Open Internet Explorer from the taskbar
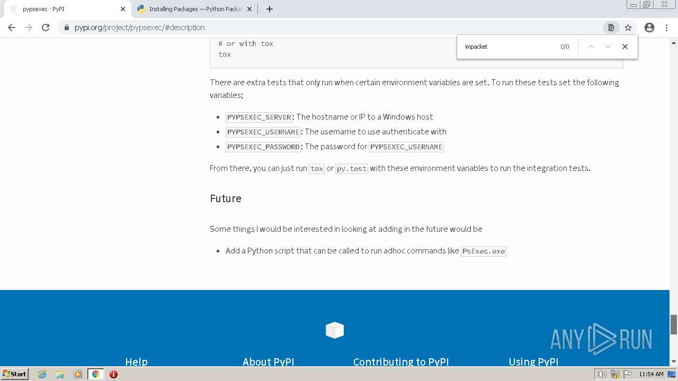The width and height of the screenshot is (678, 381). coord(42,374)
